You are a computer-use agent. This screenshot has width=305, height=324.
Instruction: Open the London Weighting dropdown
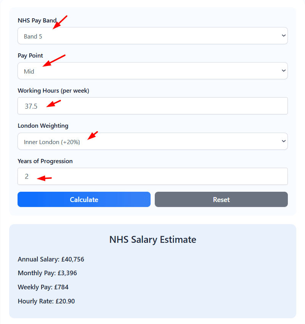tap(152, 141)
